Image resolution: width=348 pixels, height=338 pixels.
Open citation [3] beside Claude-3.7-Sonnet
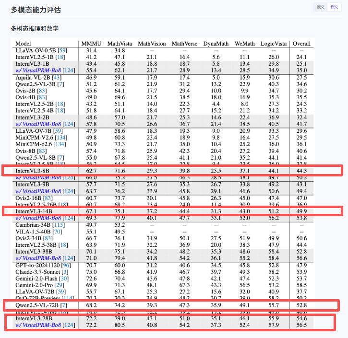(65, 272)
